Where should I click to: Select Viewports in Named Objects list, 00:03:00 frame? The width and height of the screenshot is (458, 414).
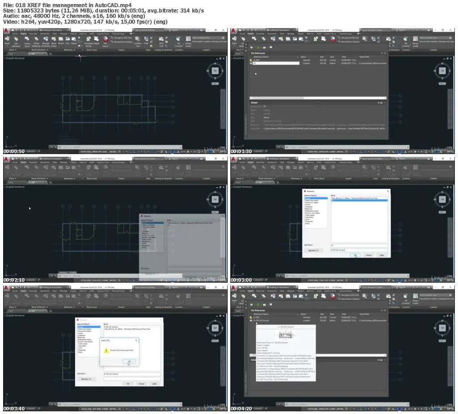click(309, 222)
